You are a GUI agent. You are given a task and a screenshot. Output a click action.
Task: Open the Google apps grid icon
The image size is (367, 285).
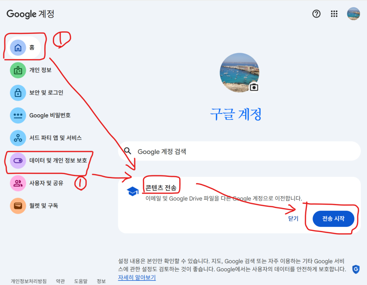pyautogui.click(x=334, y=14)
